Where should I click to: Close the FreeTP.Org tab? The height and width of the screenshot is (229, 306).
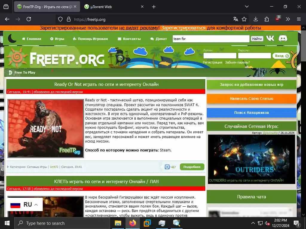coord(75,7)
